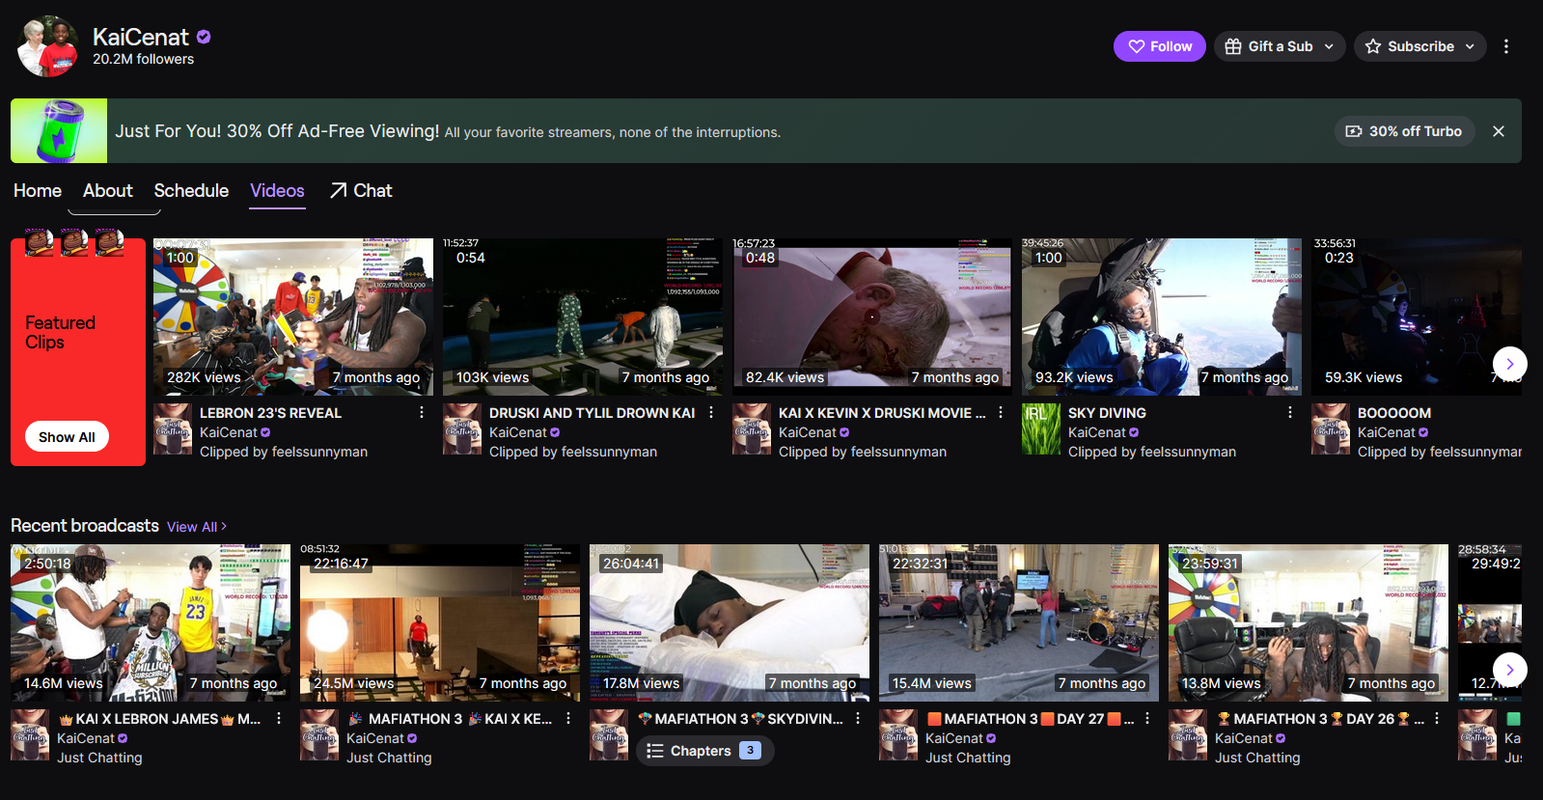This screenshot has width=1543, height=800.
Task: Open the SKY DIVING clip title
Action: (1107, 413)
